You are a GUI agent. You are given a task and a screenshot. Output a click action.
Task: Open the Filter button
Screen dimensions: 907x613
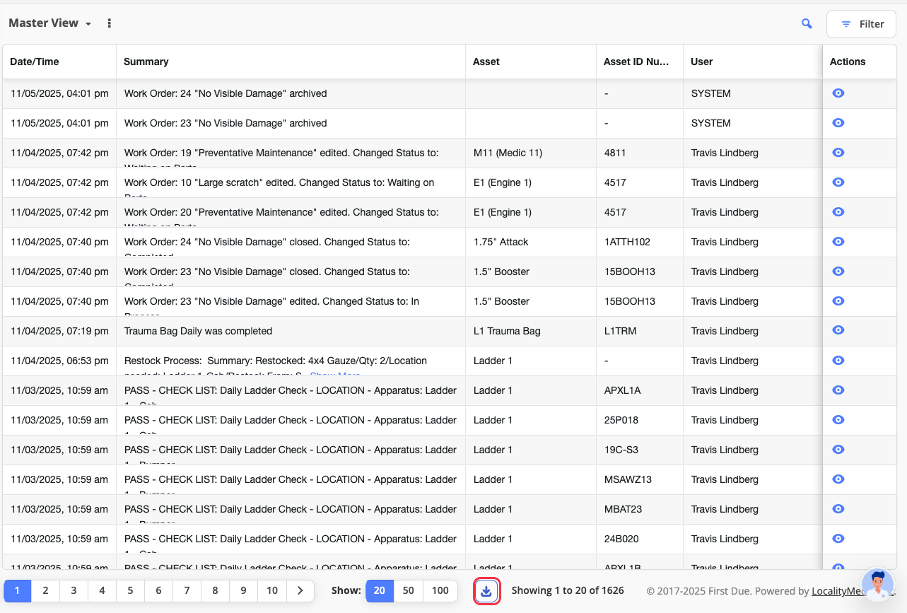pos(861,24)
